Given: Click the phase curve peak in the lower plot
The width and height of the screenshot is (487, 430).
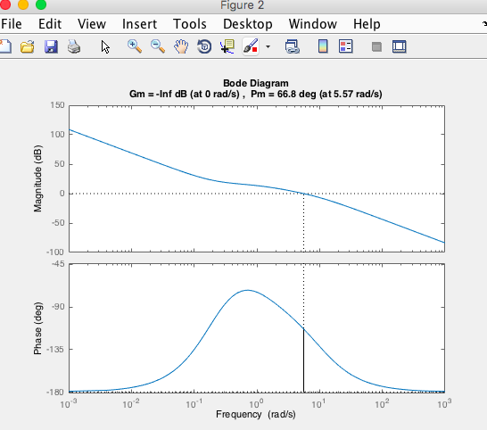Looking at the screenshot, I should point(248,290).
